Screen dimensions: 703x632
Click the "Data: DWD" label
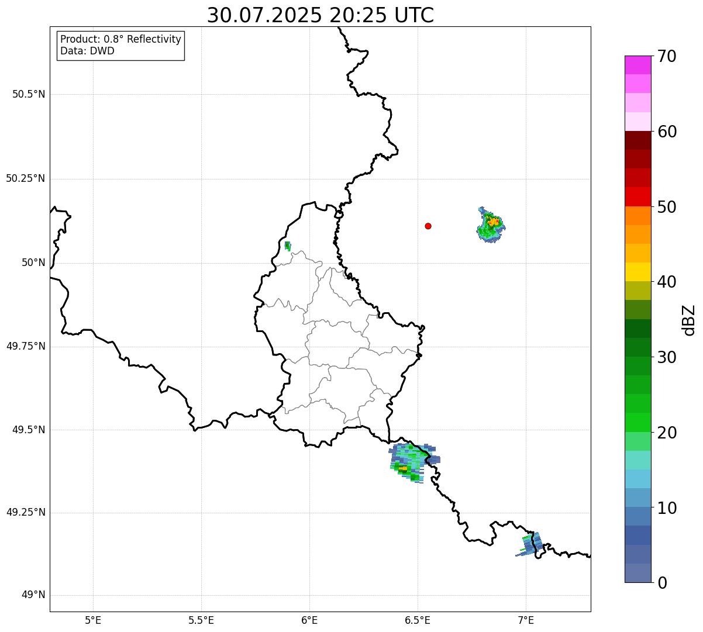pos(87,51)
